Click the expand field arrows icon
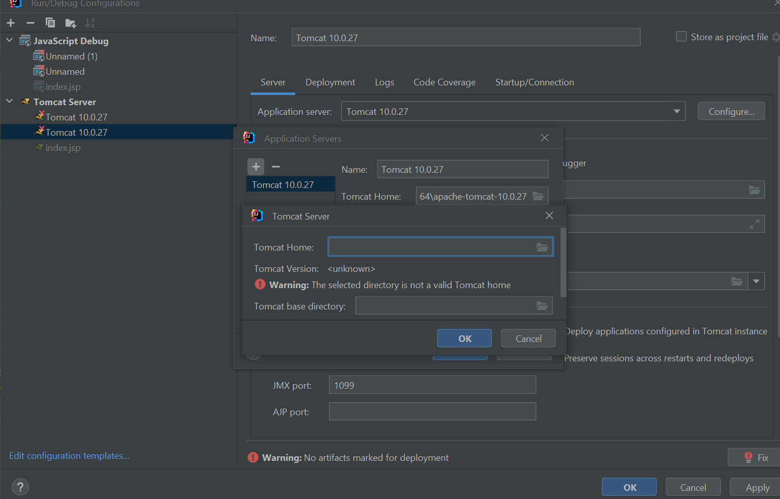The height and width of the screenshot is (499, 780). (755, 224)
